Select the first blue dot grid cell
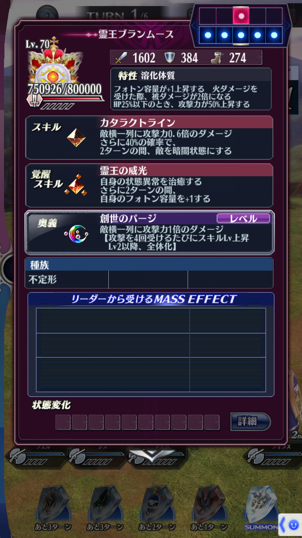 [208, 35]
